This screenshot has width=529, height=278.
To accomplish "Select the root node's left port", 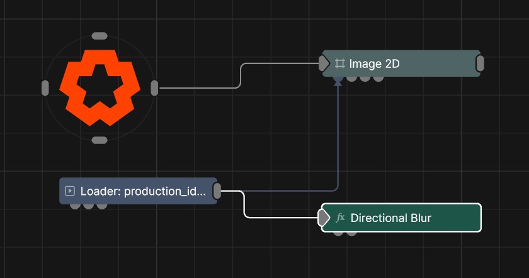I will coord(45,88).
